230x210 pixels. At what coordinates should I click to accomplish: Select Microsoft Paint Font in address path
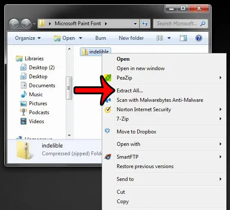(x=78, y=24)
